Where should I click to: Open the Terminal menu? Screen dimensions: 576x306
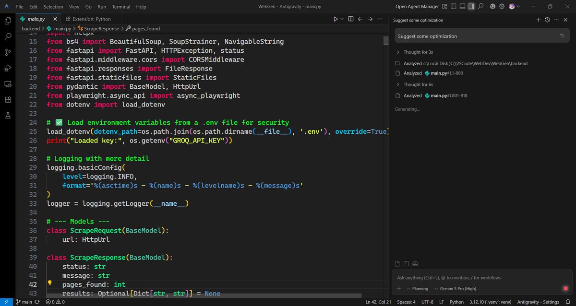[x=122, y=7]
